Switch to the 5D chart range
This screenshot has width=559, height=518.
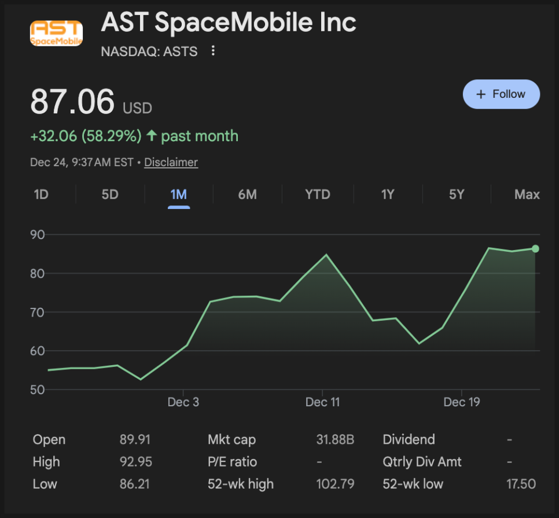[x=110, y=194]
